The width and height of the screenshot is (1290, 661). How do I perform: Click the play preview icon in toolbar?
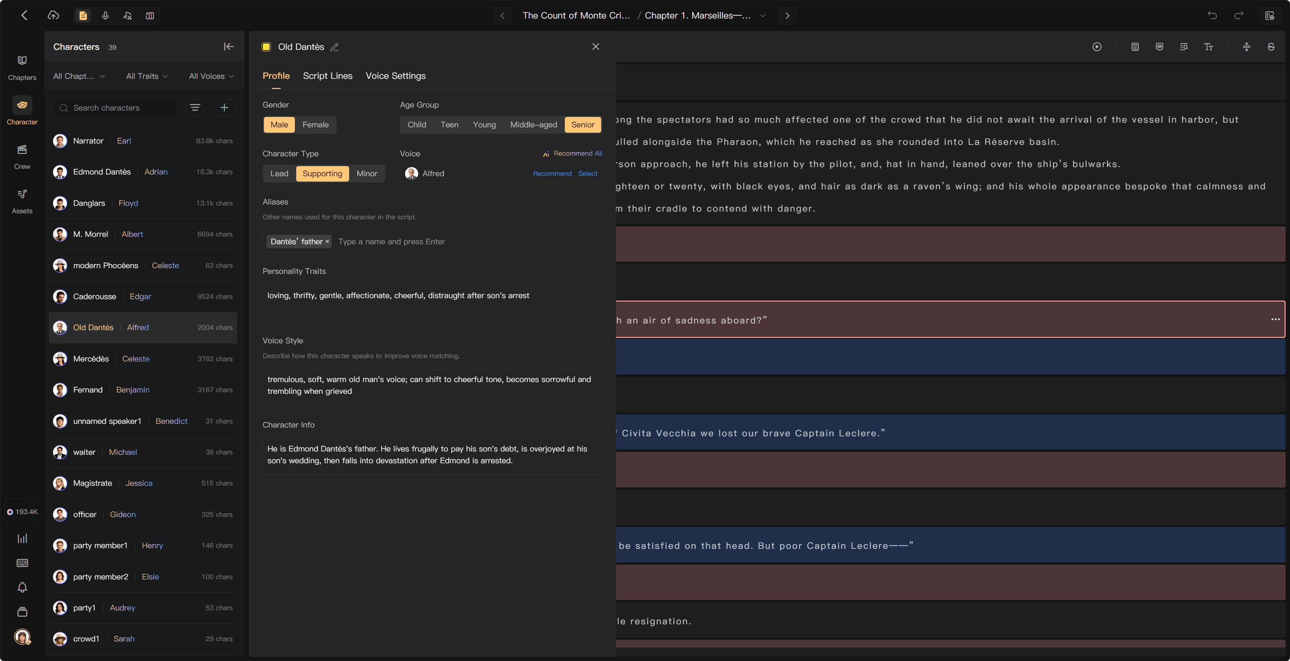tap(1097, 46)
